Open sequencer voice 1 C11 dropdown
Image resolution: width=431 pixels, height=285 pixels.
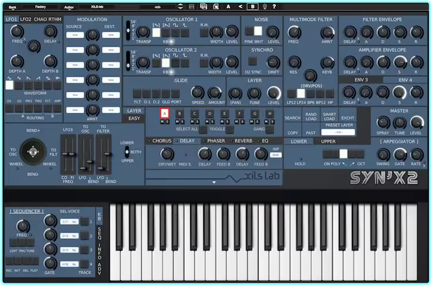[69, 222]
